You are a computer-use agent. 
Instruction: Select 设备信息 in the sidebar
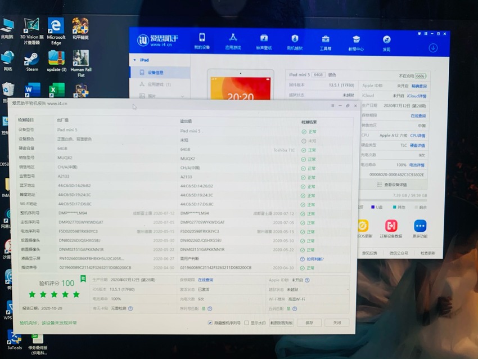tap(160, 72)
